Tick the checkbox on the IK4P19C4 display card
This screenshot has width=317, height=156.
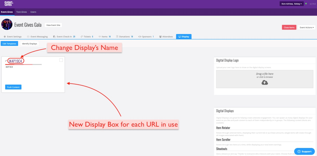click(61, 60)
